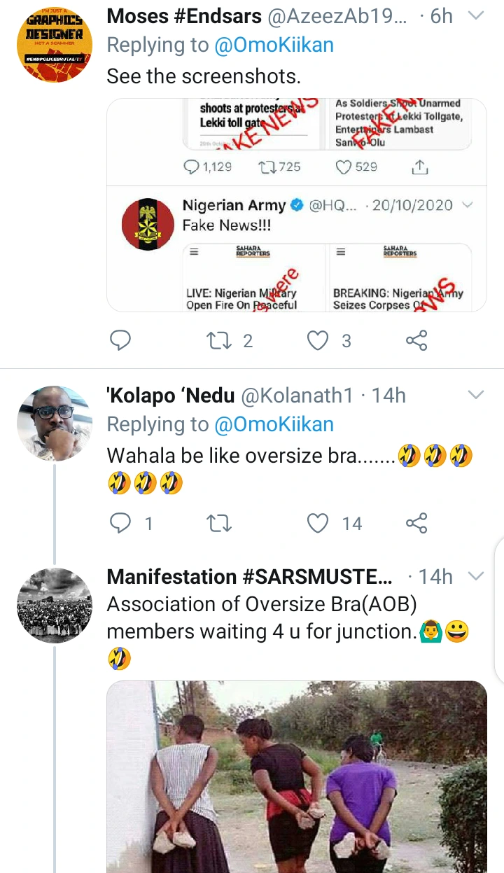Screen dimensions: 504x873
Task: Reply to 'Kolapo 'Nedu's tweet
Action: pos(120,522)
